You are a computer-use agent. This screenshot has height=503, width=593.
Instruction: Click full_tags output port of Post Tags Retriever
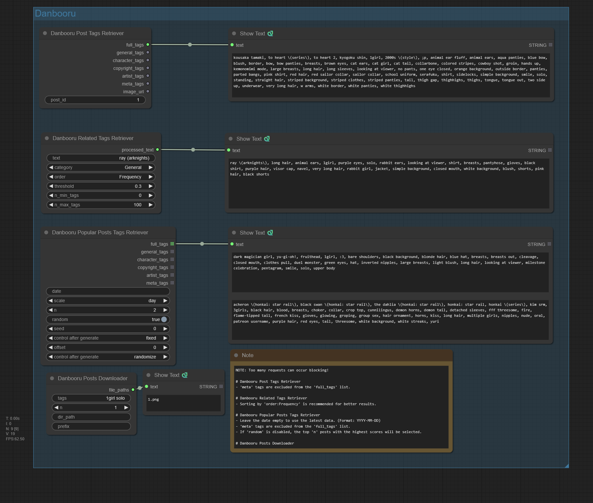[148, 45]
